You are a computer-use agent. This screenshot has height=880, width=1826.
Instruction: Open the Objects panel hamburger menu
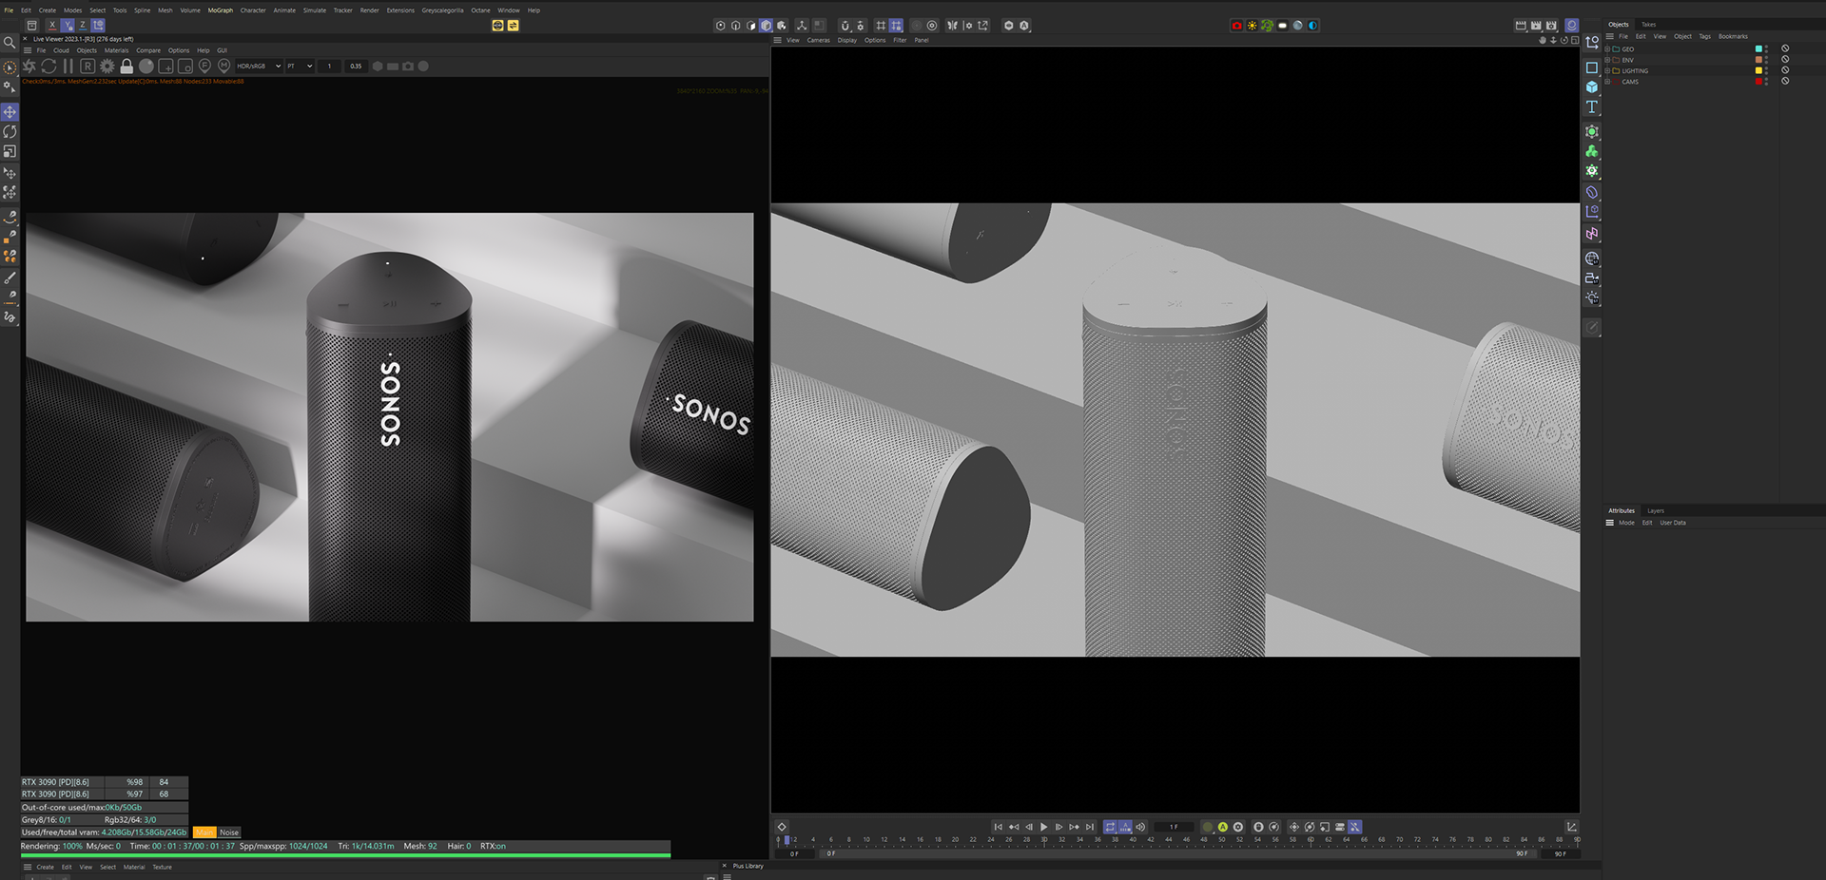1609,36
